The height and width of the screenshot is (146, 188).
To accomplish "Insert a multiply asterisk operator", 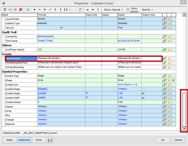I will pyautogui.click(x=45, y=10).
